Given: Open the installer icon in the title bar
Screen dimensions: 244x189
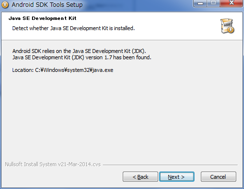Looking at the screenshot, I should click(x=5, y=5).
